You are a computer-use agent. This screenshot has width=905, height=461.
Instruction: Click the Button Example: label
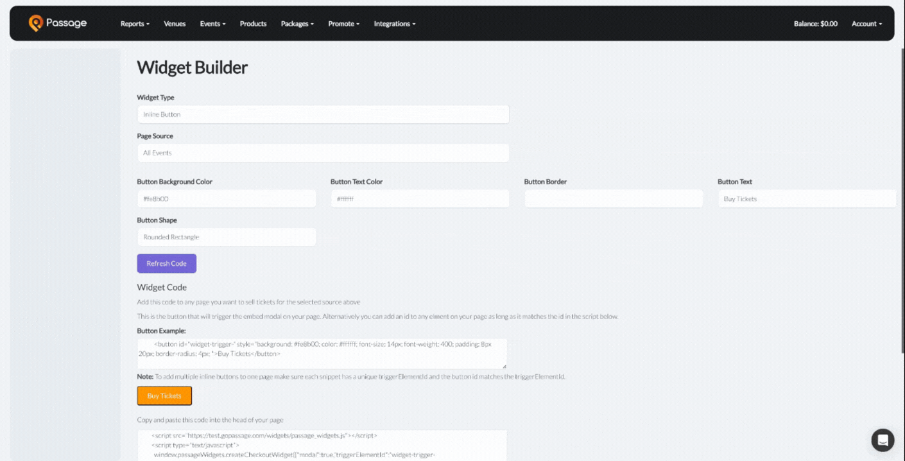pos(161,331)
